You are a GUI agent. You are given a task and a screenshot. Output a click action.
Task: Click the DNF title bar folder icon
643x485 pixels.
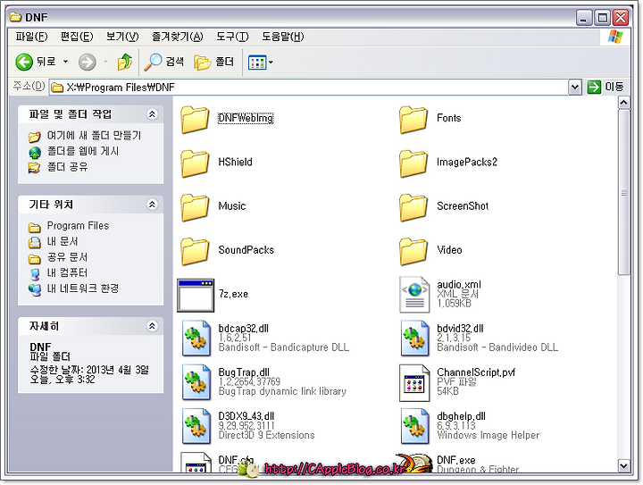click(x=15, y=17)
